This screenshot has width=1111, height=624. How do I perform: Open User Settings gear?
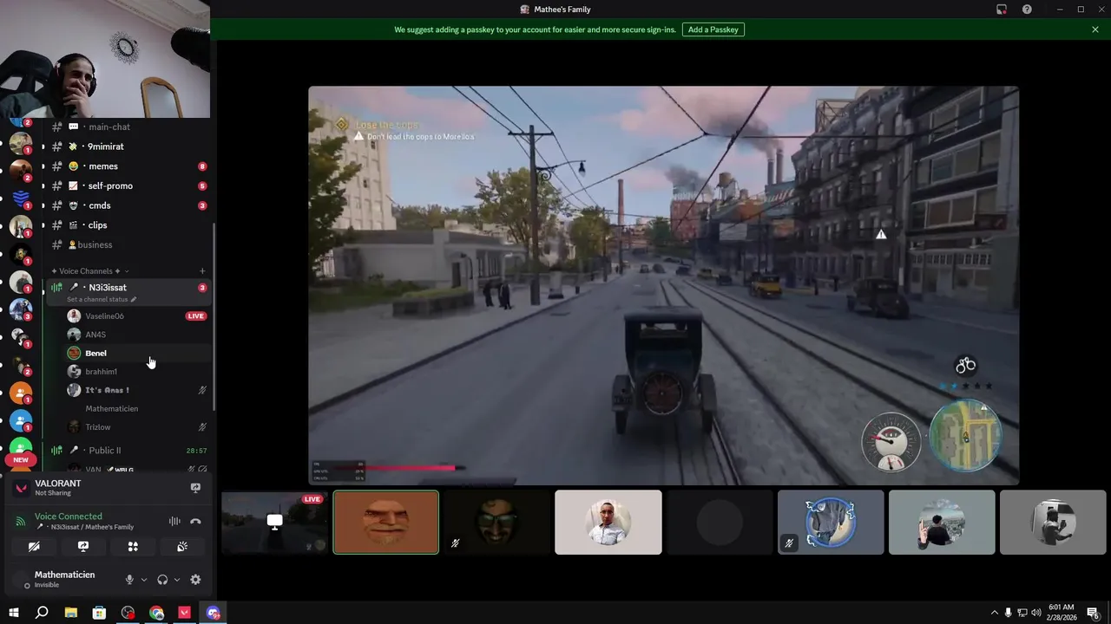click(x=195, y=580)
